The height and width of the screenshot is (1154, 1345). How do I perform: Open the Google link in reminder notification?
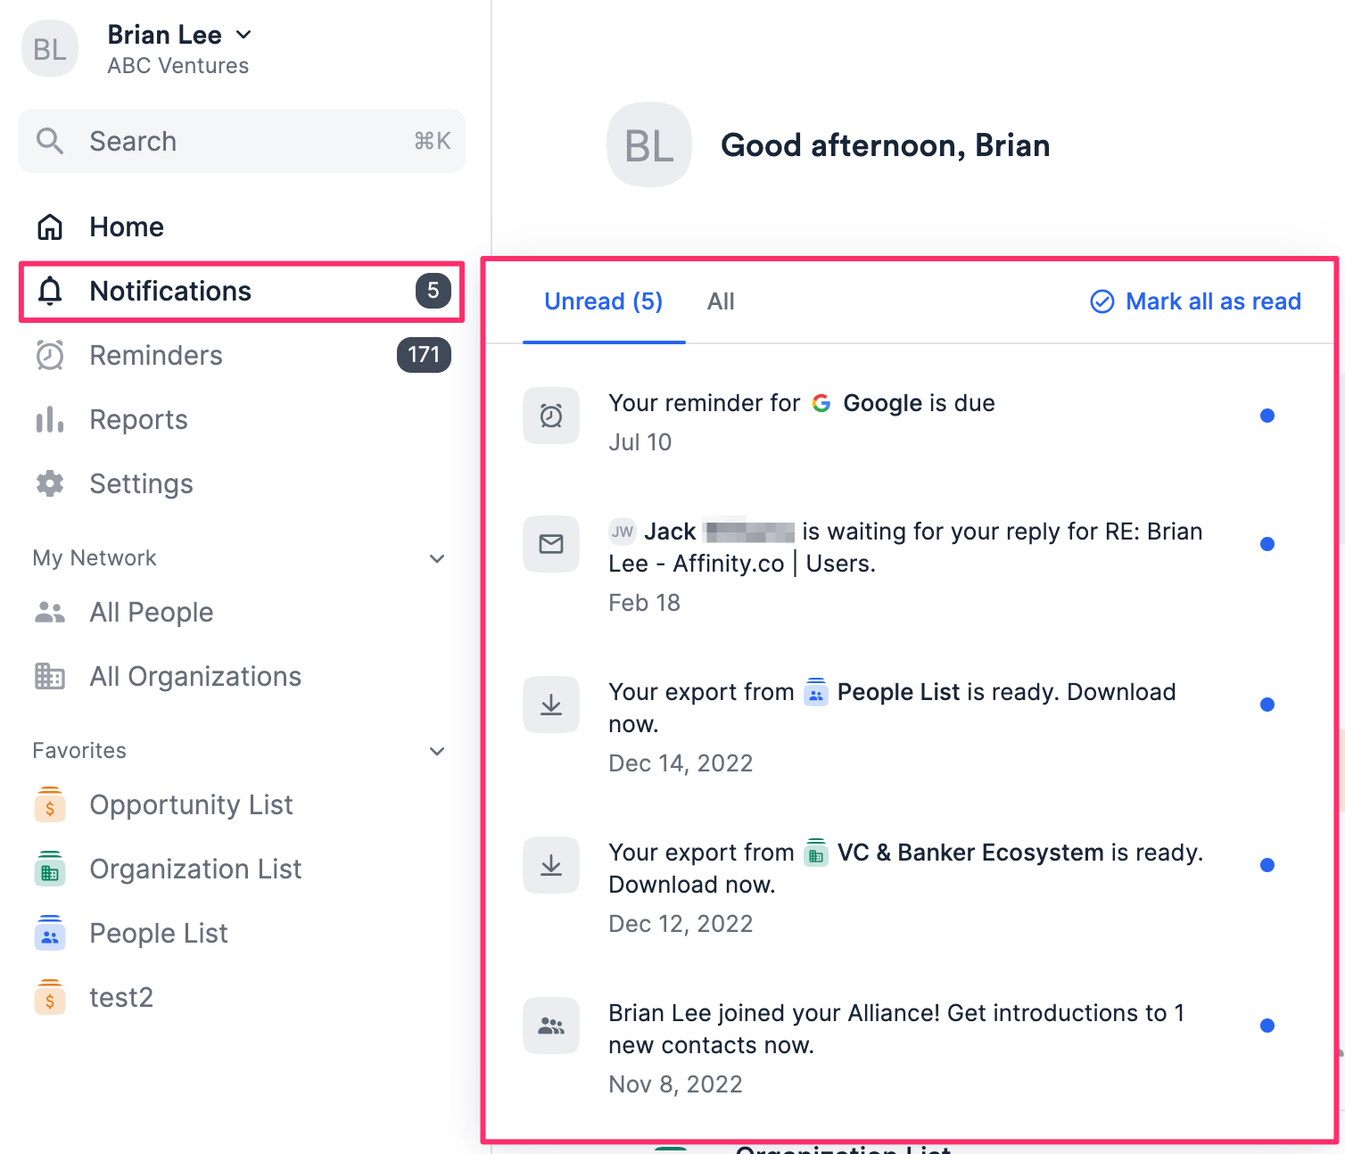(x=881, y=403)
